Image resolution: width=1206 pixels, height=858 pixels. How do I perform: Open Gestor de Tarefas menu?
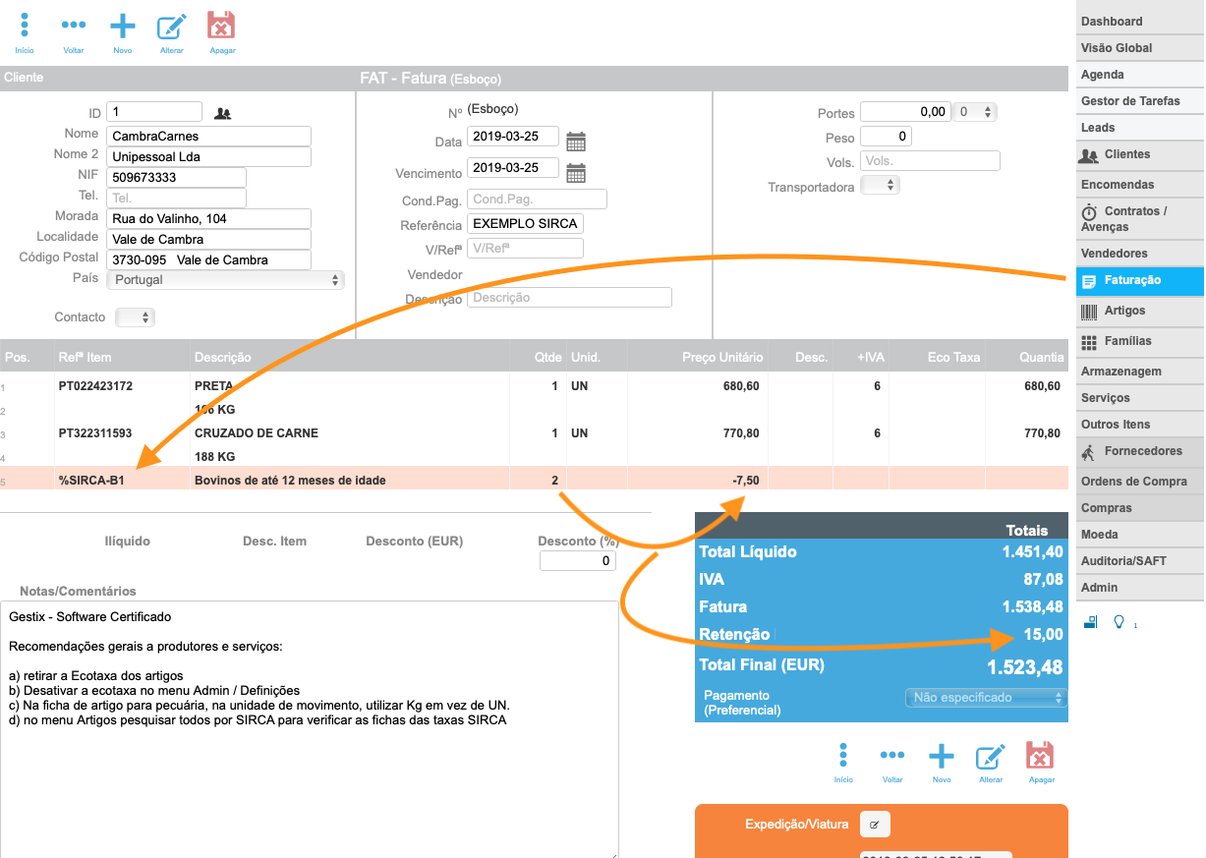point(1139,101)
